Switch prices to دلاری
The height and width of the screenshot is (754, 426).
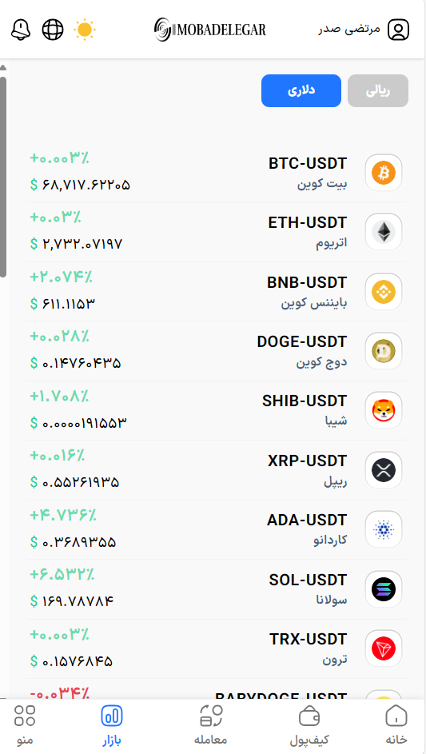[301, 90]
